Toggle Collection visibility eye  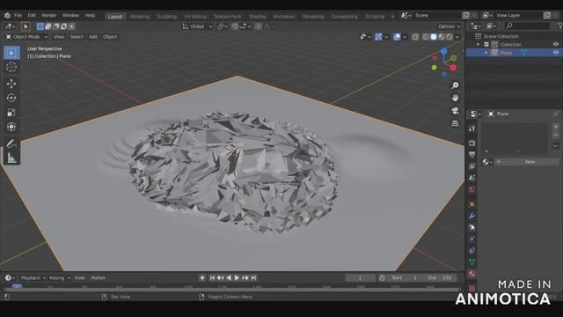click(x=556, y=44)
